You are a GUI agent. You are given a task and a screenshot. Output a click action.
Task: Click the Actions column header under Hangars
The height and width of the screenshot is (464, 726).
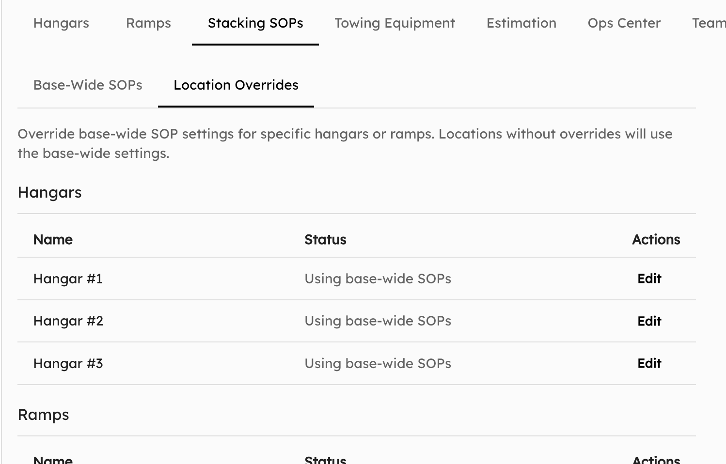coord(656,239)
